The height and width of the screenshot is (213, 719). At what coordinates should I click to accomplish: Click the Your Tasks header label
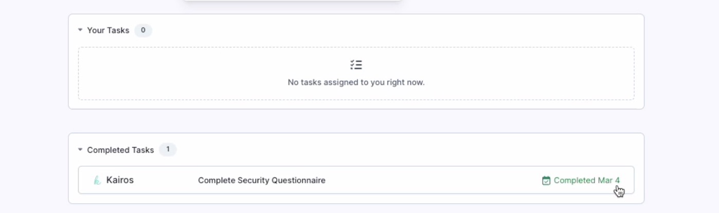pos(108,30)
